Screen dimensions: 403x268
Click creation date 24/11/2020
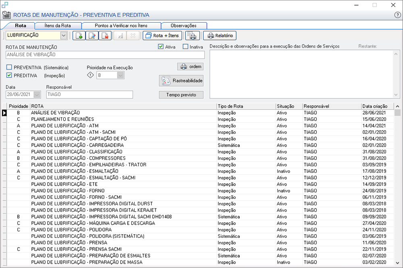tap(374, 229)
